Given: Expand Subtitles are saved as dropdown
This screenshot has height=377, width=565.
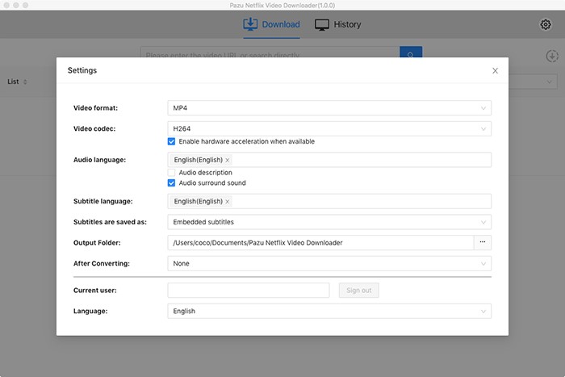Looking at the screenshot, I should 329,221.
